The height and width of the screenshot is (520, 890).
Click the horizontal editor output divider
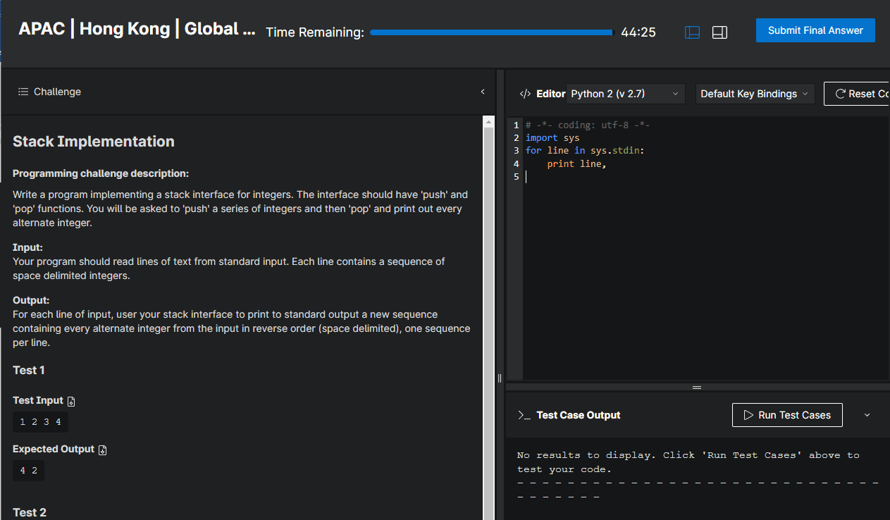pyautogui.click(x=697, y=388)
